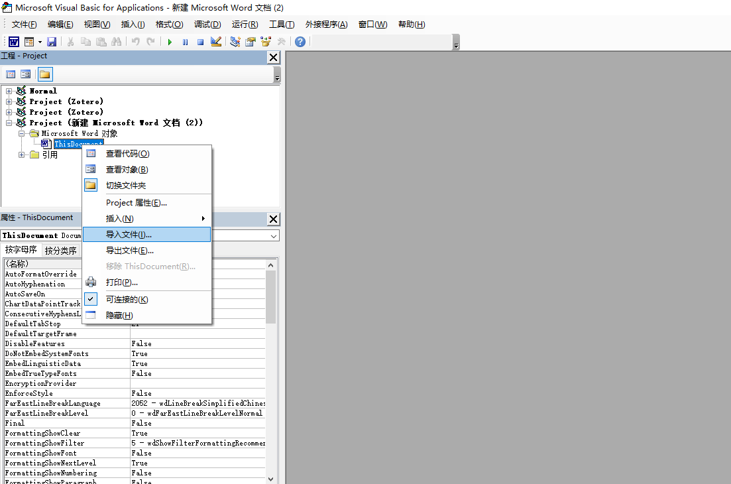This screenshot has height=484, width=731.
Task: Click the DoNotEmbedSystemFonts True value
Action: point(197,354)
